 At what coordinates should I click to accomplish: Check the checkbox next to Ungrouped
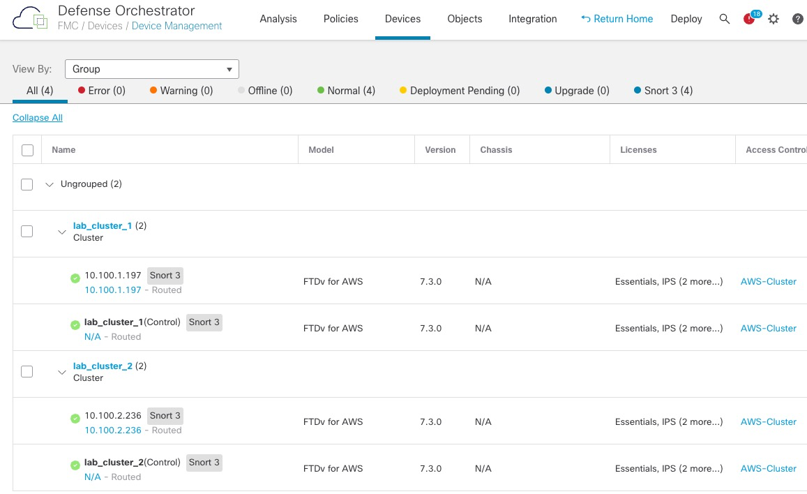27,184
